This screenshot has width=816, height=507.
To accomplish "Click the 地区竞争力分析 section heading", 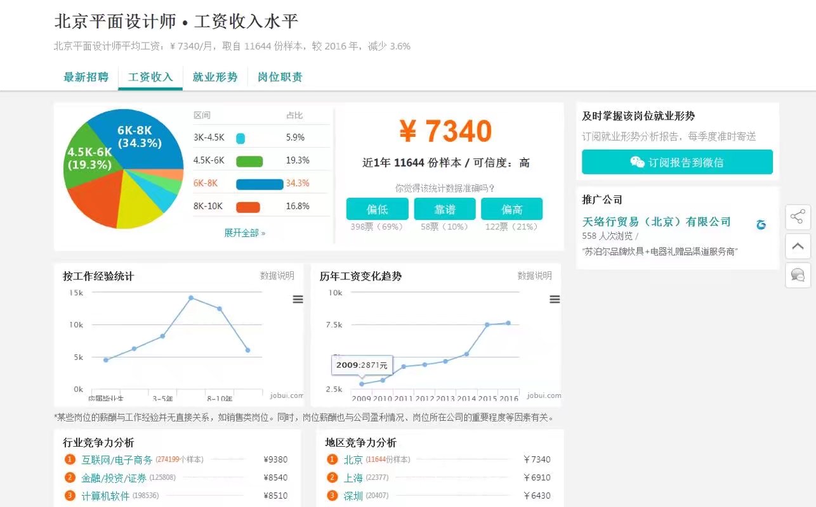I will tap(360, 442).
